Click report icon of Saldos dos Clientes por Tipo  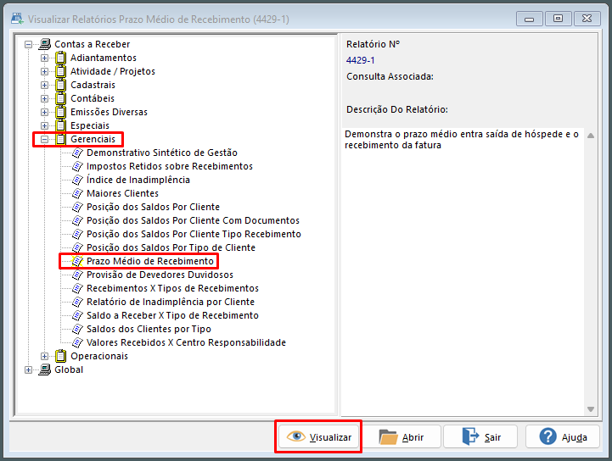point(78,329)
